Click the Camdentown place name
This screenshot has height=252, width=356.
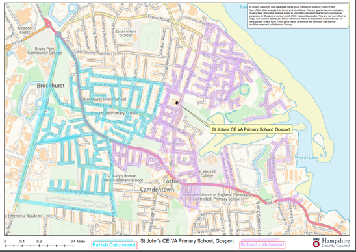(x=157, y=190)
